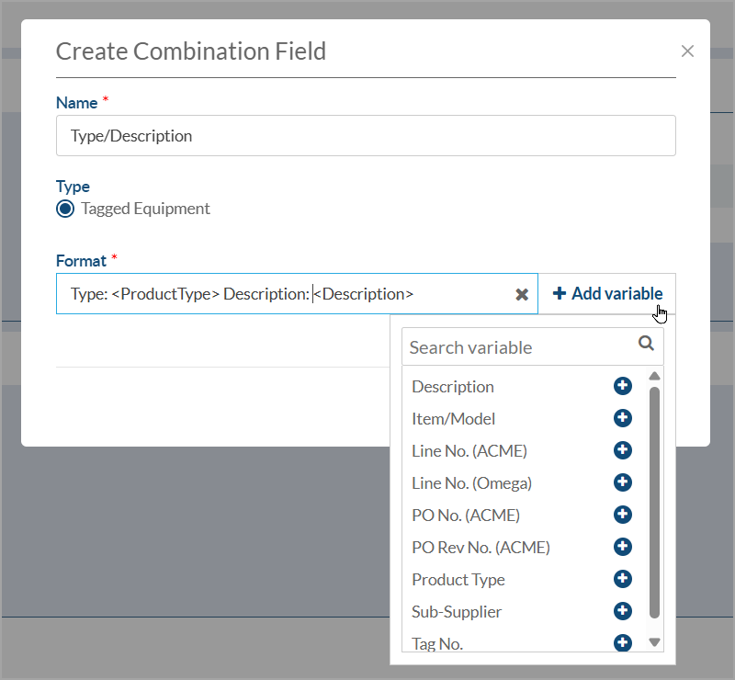Add the Line No. (ACME) variable via plus icon
This screenshot has height=680, width=735.
(622, 450)
